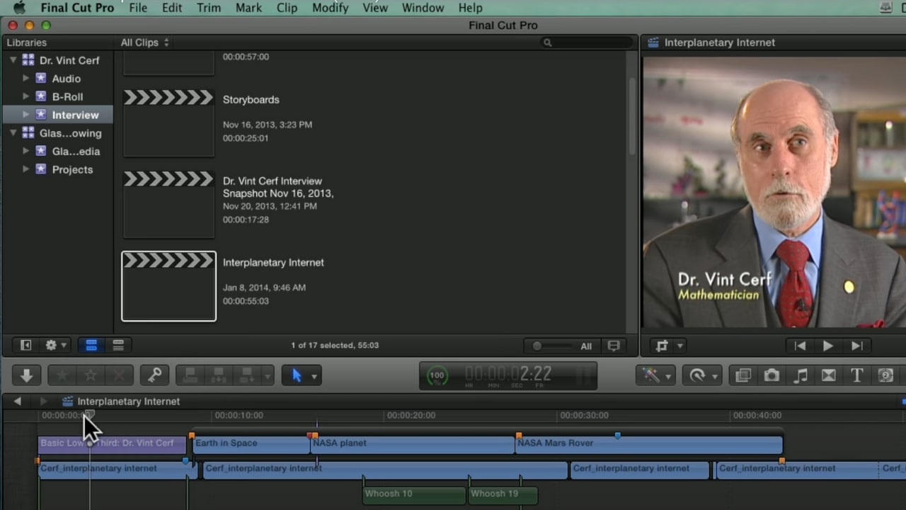Open the Music and Sound browser

coord(801,375)
